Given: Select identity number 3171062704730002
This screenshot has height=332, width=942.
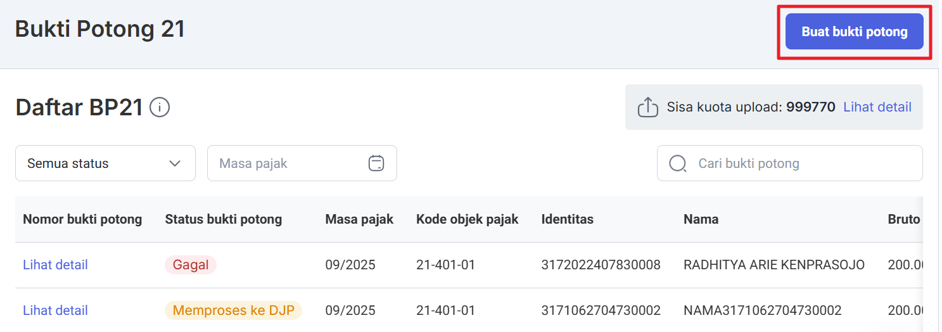Looking at the screenshot, I should [601, 310].
